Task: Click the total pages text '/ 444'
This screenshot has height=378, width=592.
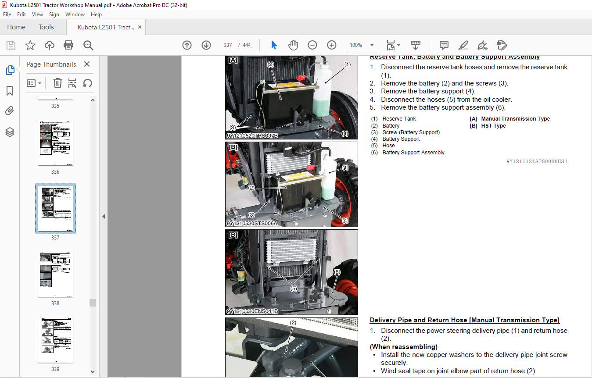Action: pos(244,45)
